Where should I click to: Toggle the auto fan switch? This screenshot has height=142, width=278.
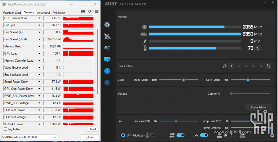[x=204, y=135]
